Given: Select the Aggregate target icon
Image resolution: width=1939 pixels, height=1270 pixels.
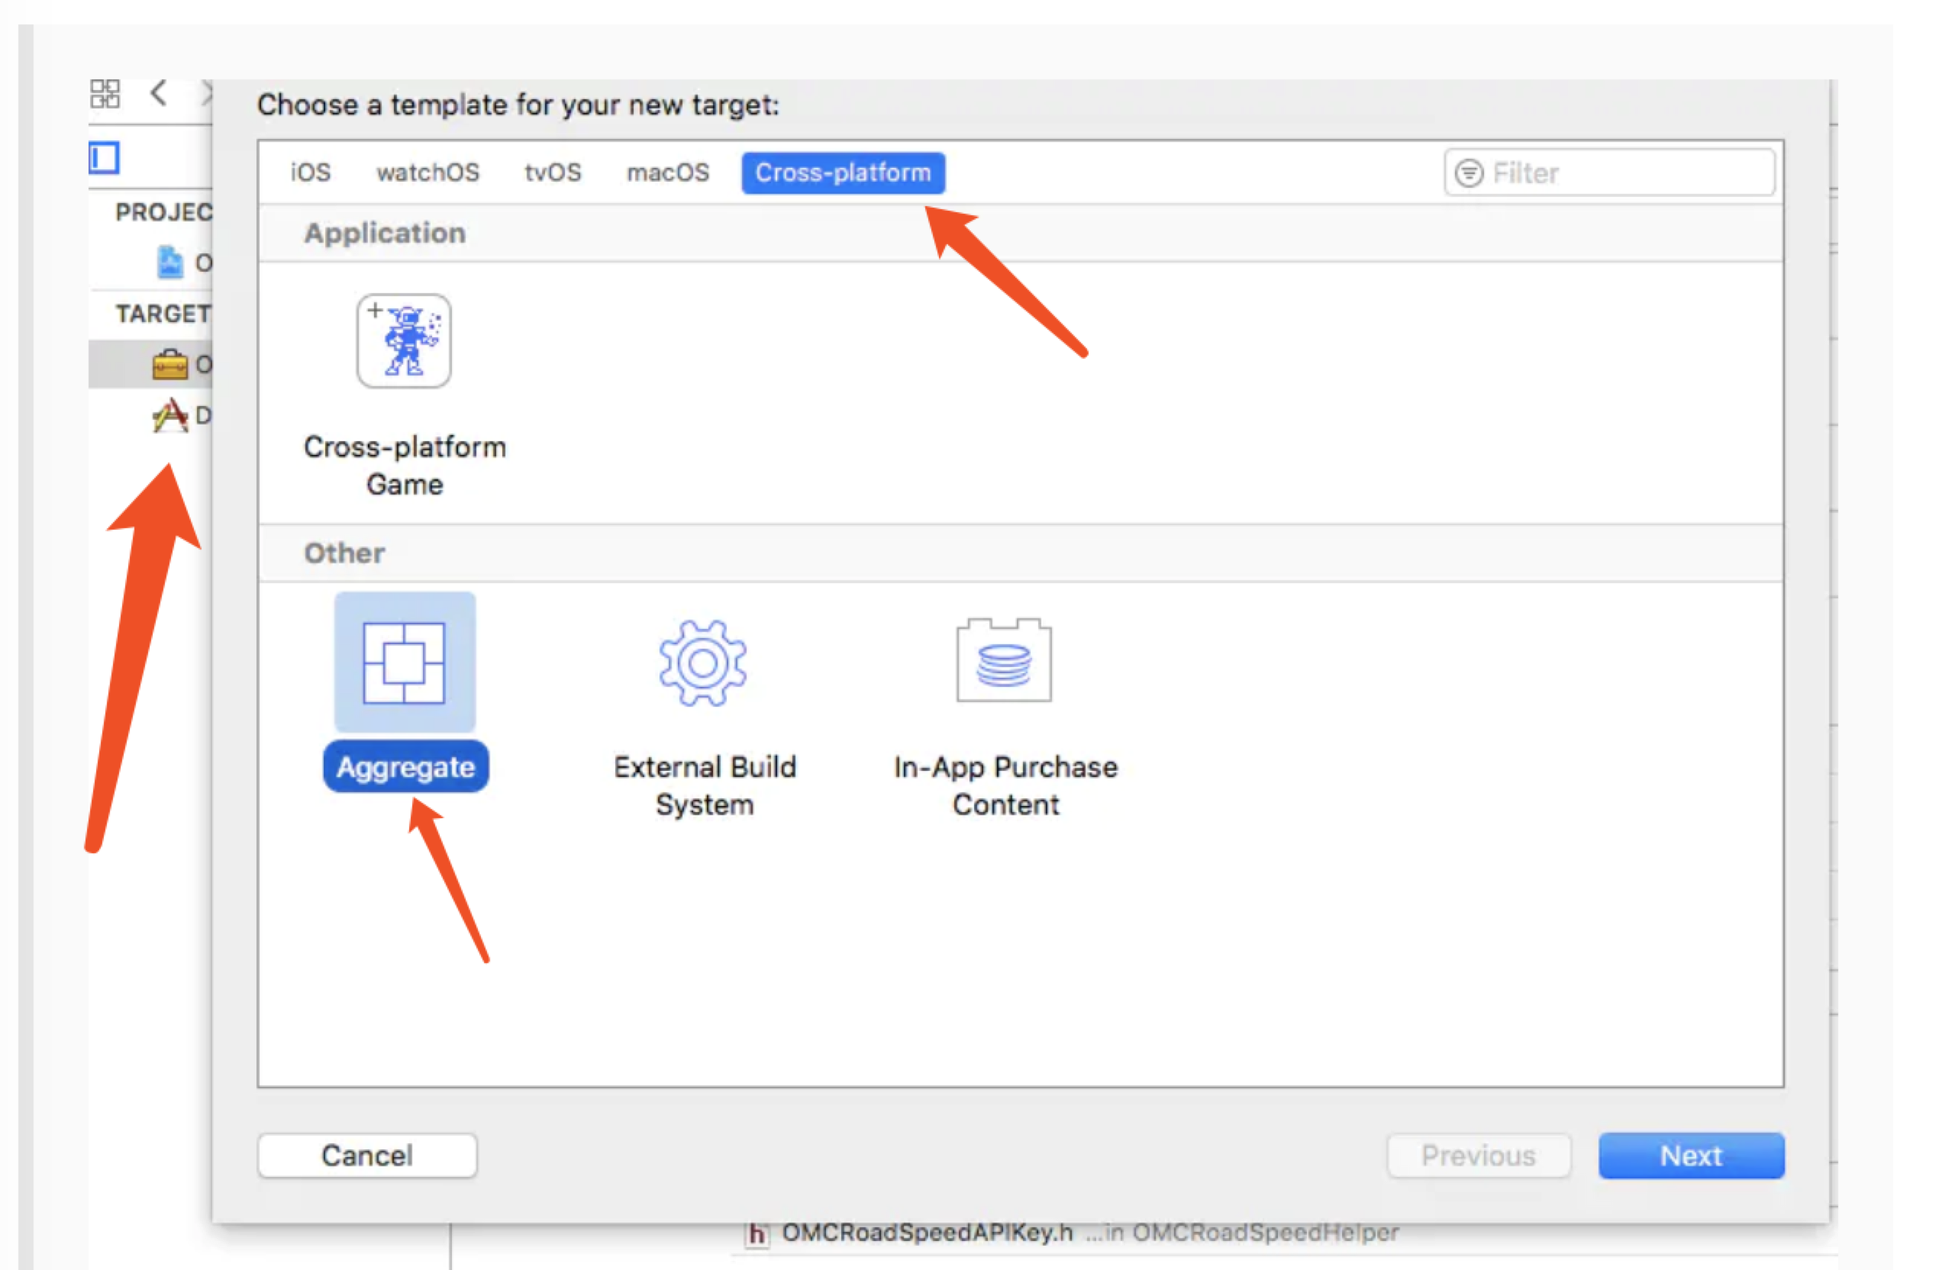Looking at the screenshot, I should [404, 662].
